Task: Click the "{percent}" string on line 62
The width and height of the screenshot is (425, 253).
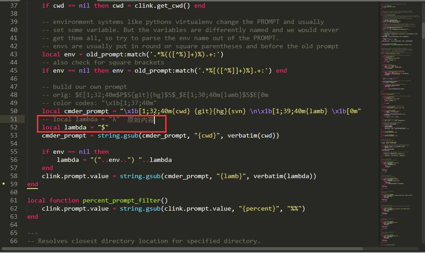Action: click(259, 208)
